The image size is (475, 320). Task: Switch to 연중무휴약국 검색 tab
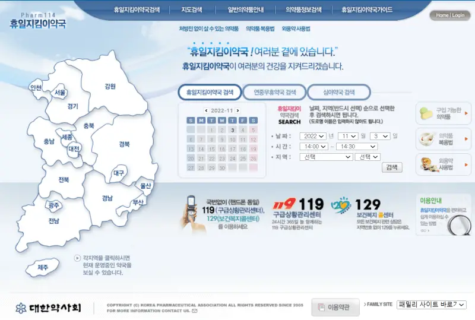point(274,93)
